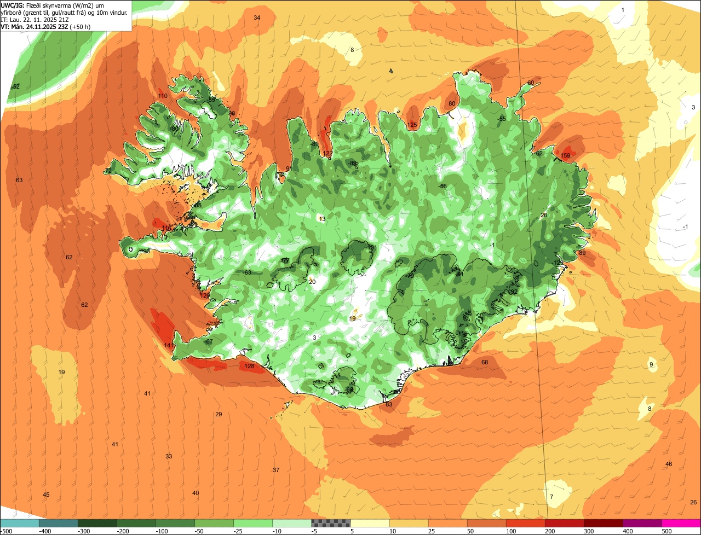This screenshot has width=701, height=535.
Task: Click the map value '72' at the Westfjords tip
Action: click(x=108, y=171)
